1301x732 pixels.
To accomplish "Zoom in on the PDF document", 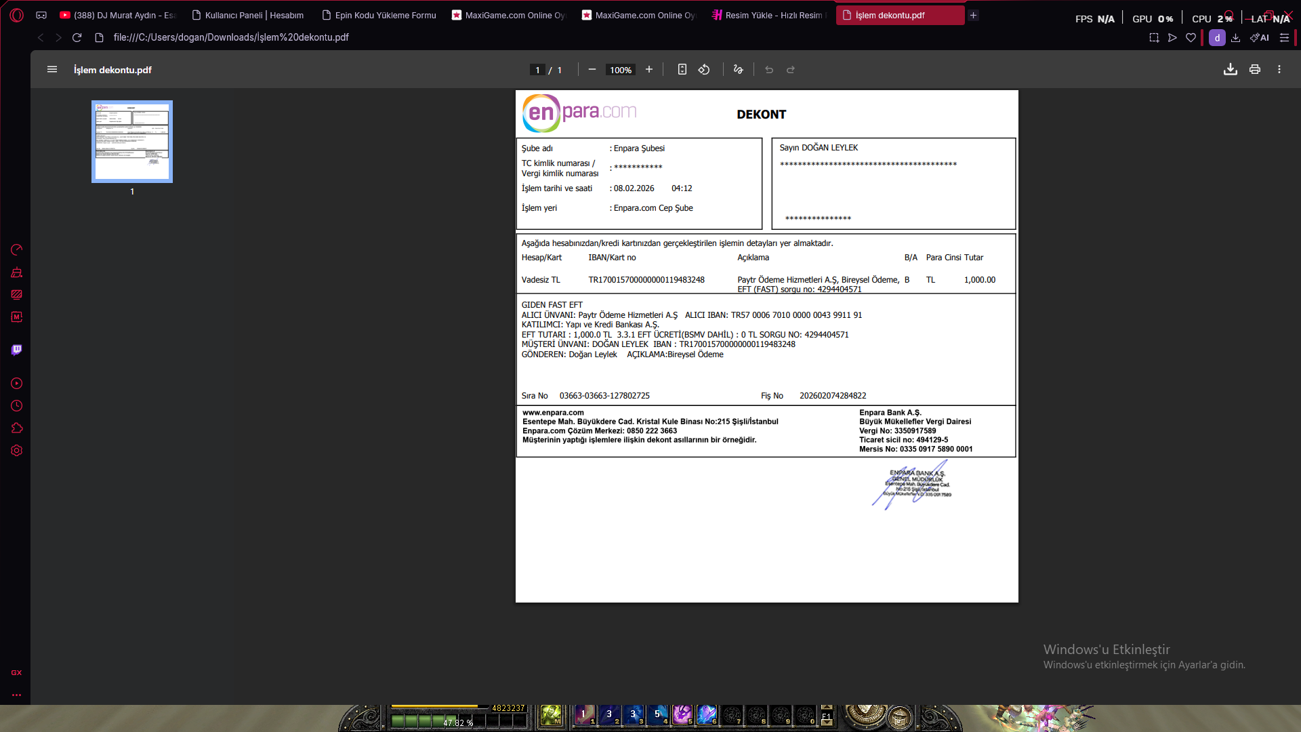I will point(649,69).
